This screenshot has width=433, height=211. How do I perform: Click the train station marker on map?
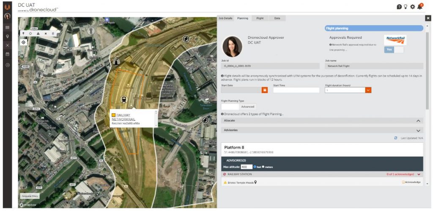[x=124, y=99]
